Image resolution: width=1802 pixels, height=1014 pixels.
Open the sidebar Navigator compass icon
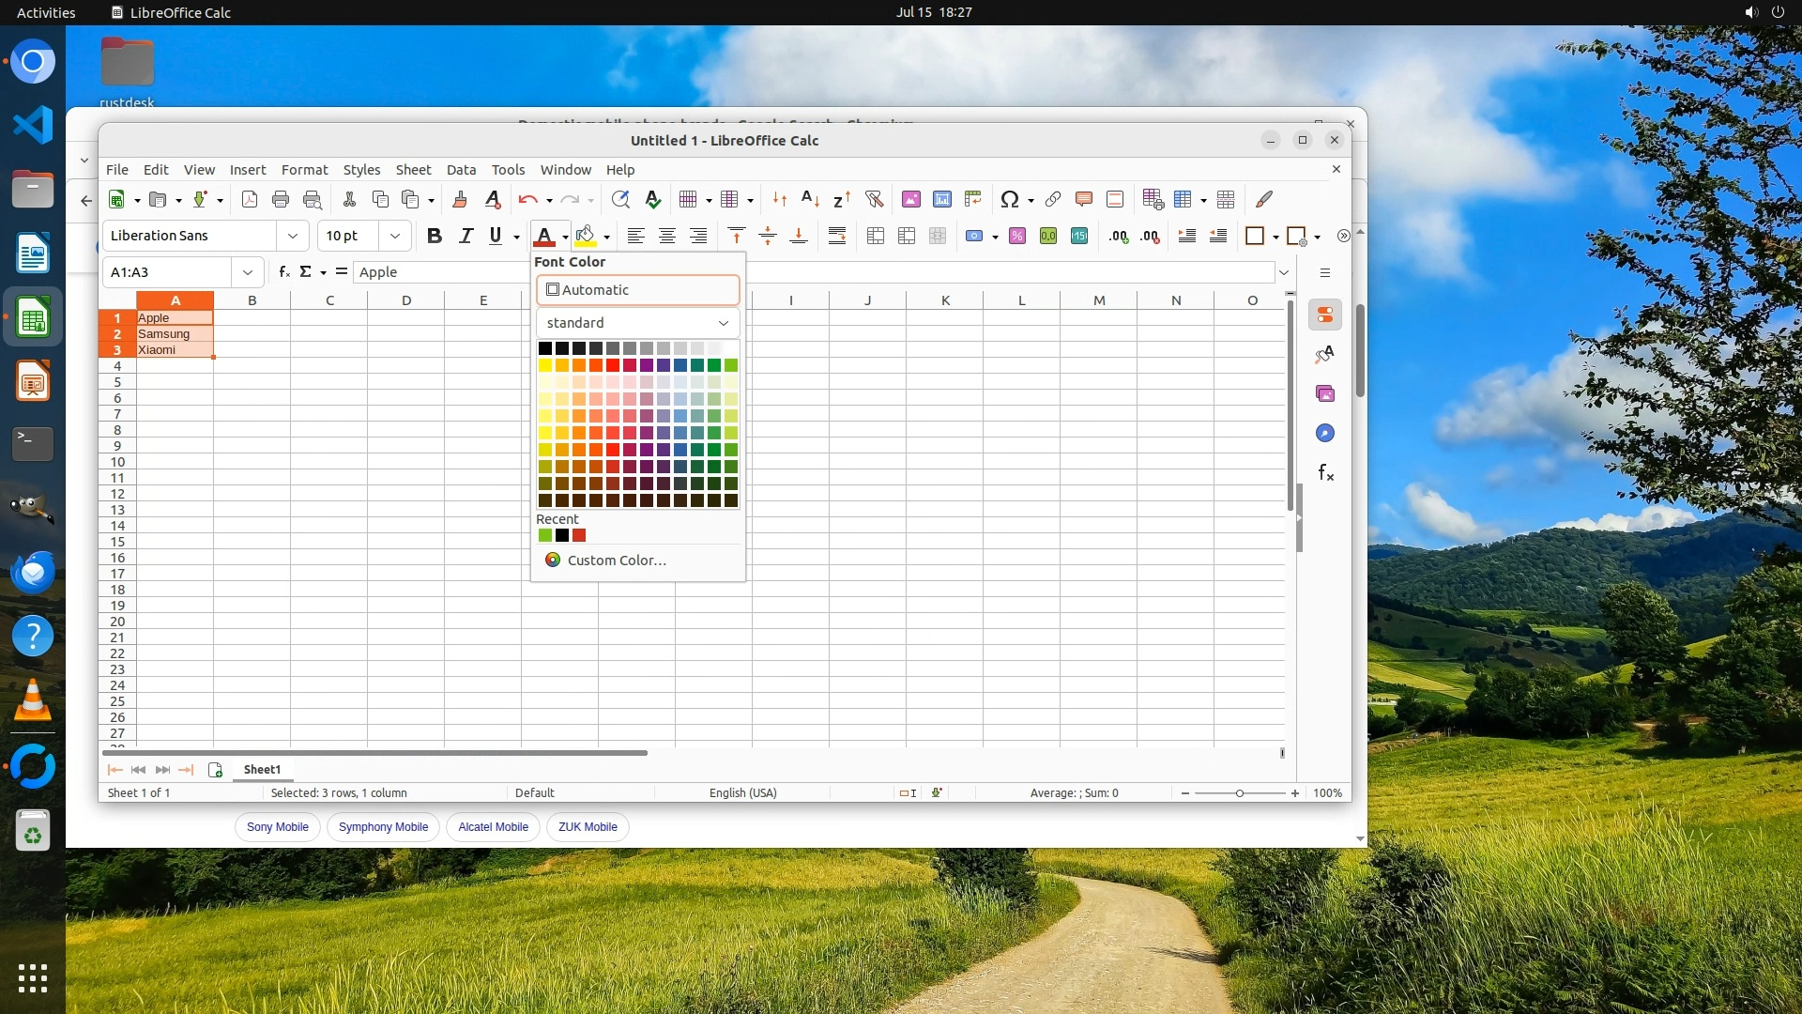point(1325,433)
